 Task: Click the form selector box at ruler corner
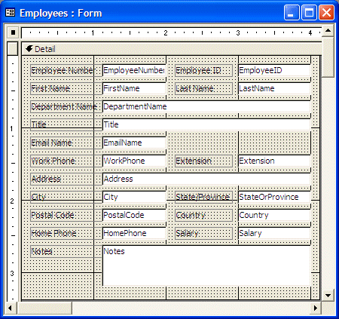(13, 32)
